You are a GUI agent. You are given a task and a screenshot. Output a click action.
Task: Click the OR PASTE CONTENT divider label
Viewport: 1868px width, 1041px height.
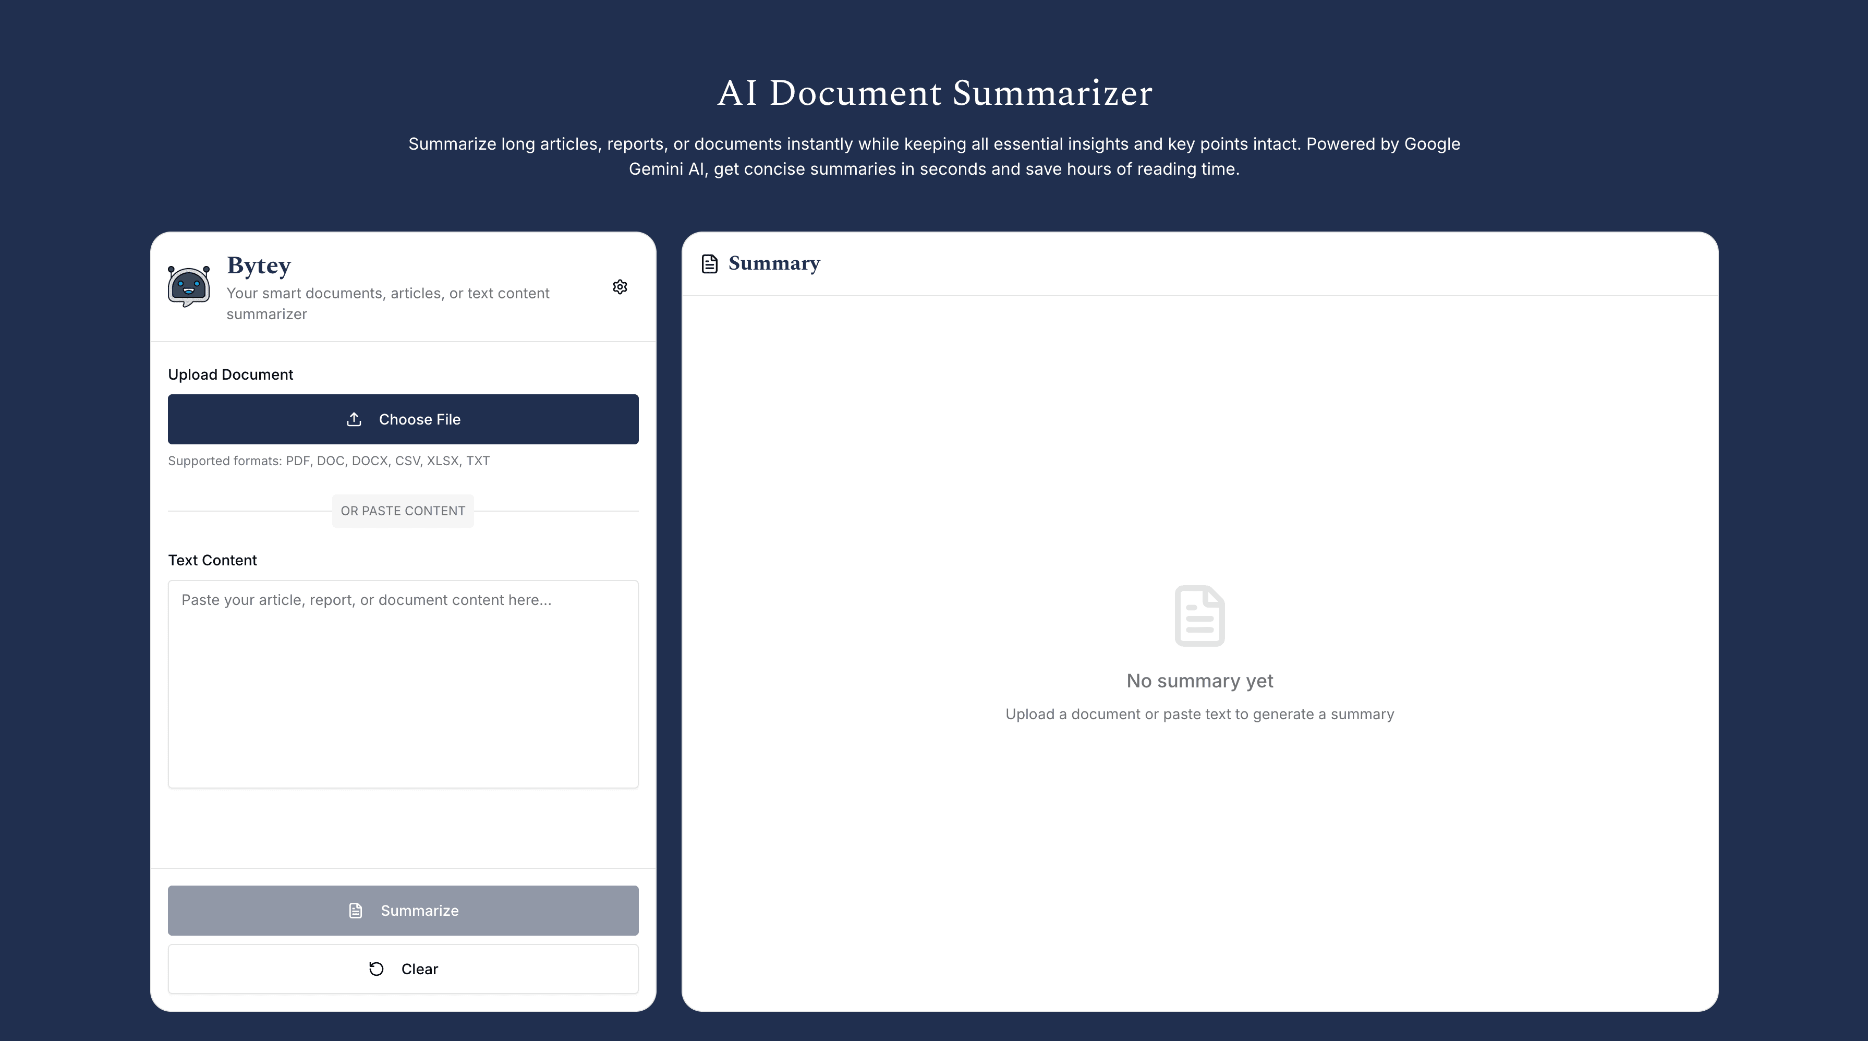tap(403, 511)
